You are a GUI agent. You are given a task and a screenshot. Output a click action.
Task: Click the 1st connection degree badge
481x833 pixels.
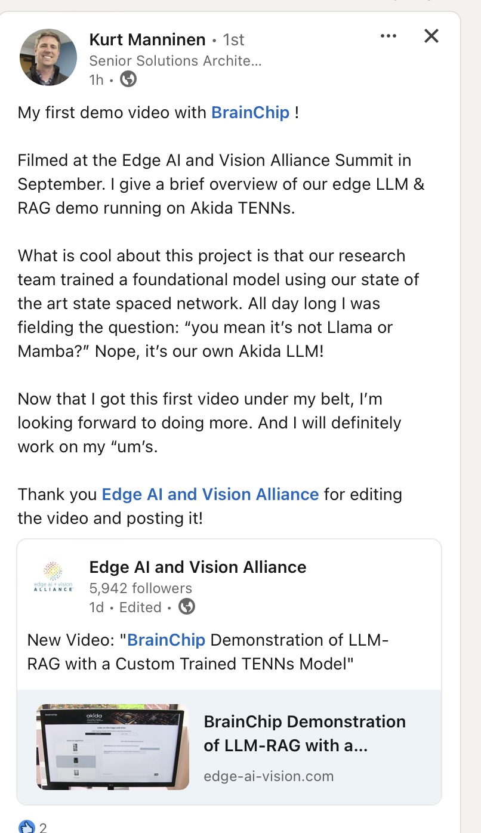[x=233, y=40]
